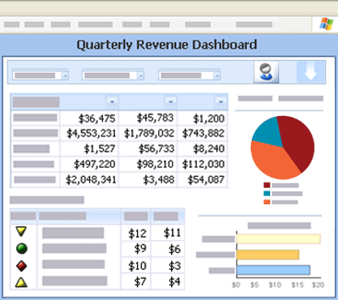Select the $2,048,341 cell
338x300 pixels.
89,179
